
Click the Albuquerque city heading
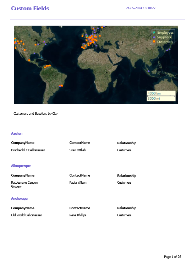(21, 166)
